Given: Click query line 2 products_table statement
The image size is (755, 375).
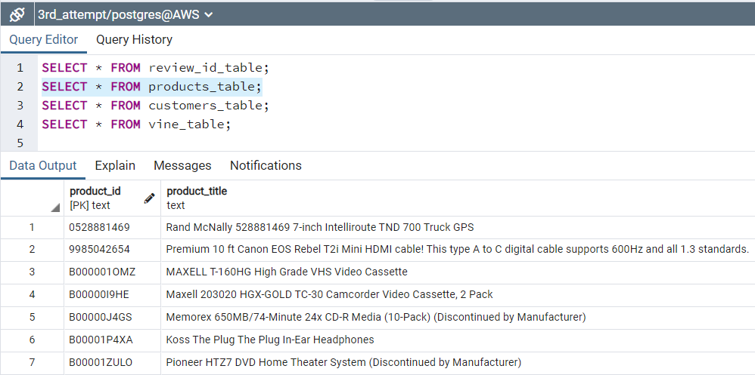Looking at the screenshot, I should click(151, 87).
